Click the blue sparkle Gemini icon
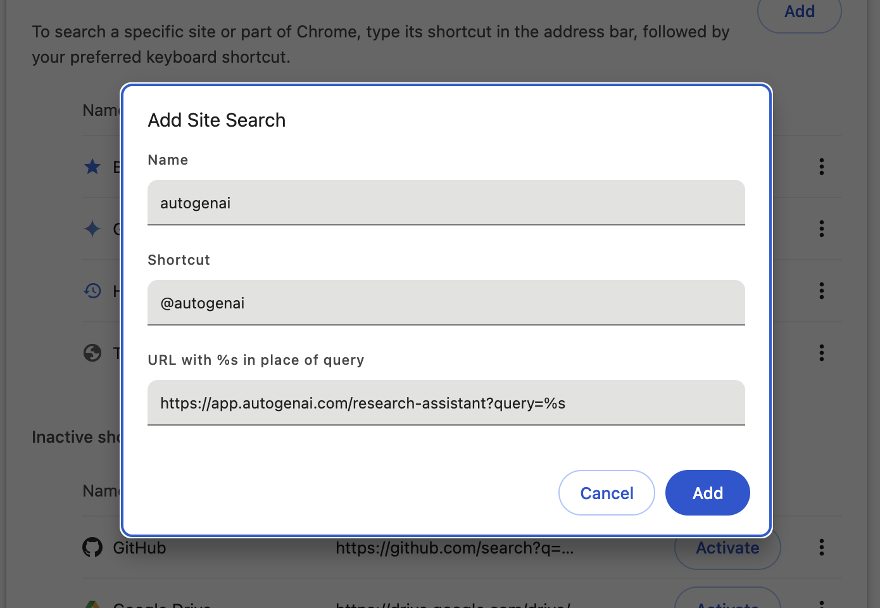This screenshot has height=608, width=880. [x=92, y=229]
